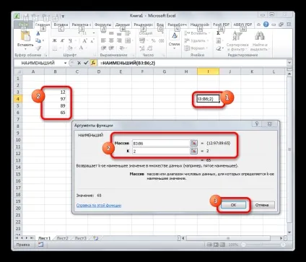Click the Format Painter brush icon

coord(38,48)
